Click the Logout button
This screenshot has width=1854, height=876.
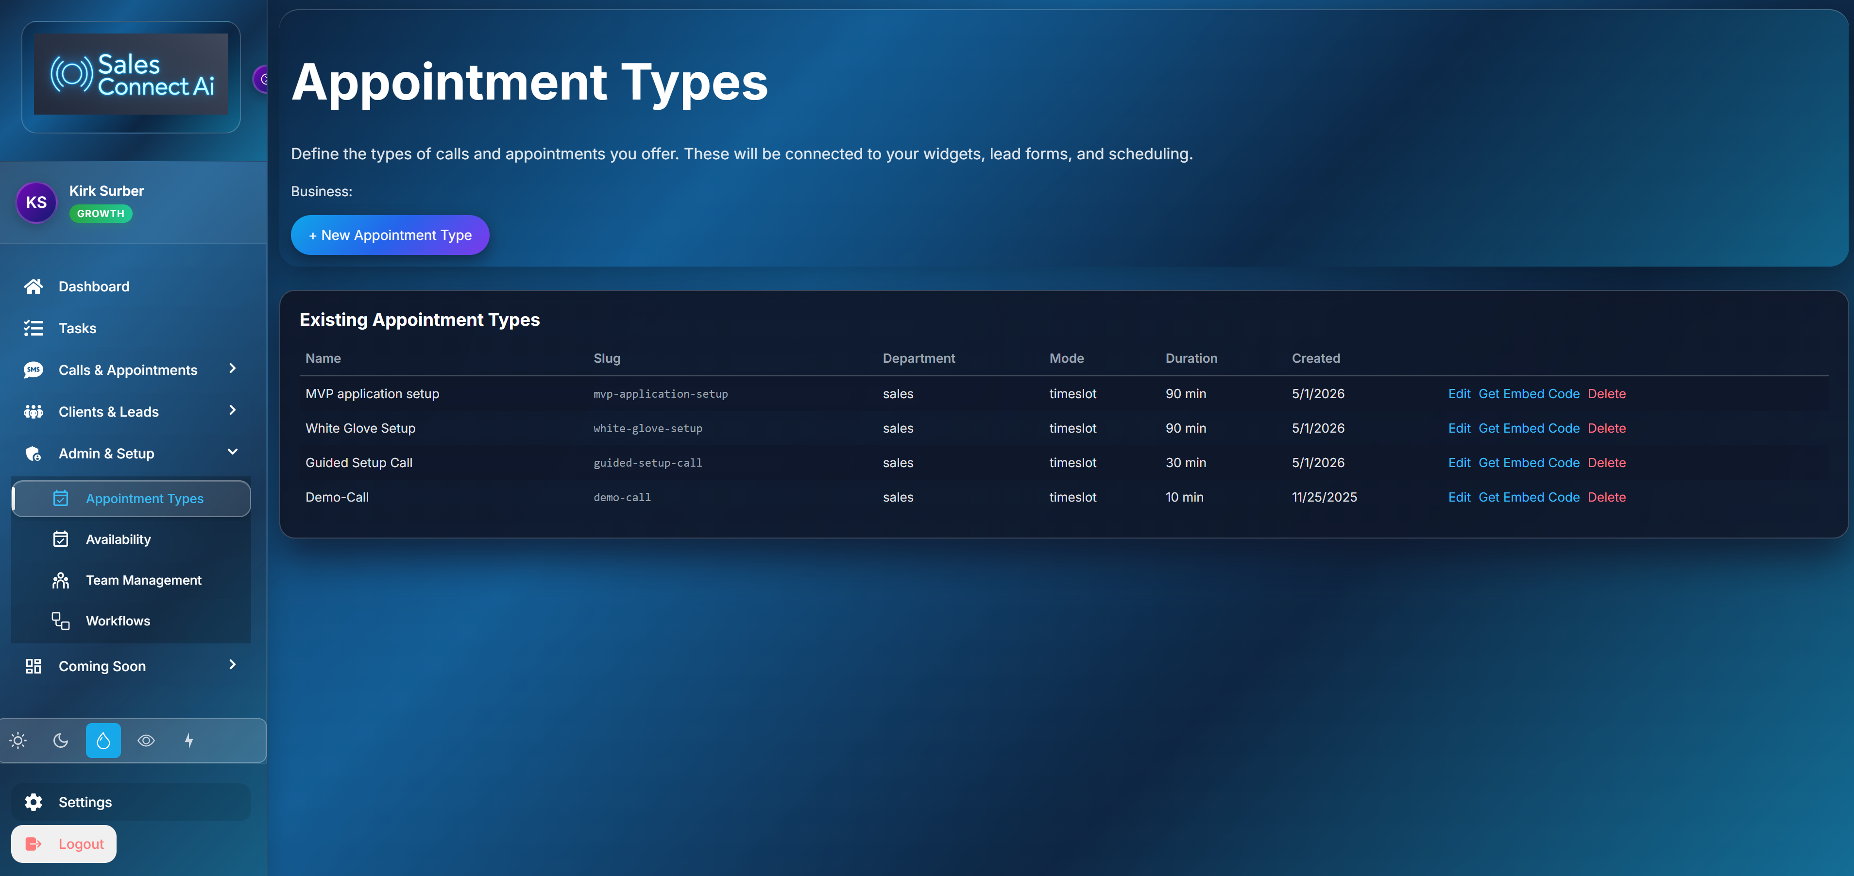[x=64, y=843]
